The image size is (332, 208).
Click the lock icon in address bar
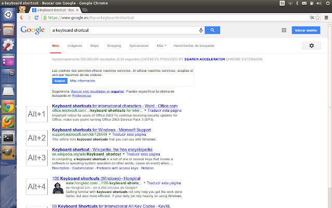point(45,18)
